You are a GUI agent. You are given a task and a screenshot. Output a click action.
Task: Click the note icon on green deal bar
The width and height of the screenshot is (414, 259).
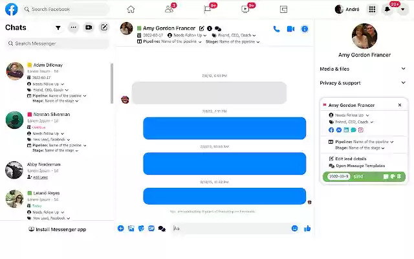coord(386,176)
